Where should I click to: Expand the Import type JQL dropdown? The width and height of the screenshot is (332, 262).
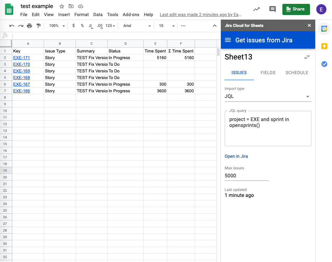click(x=268, y=97)
